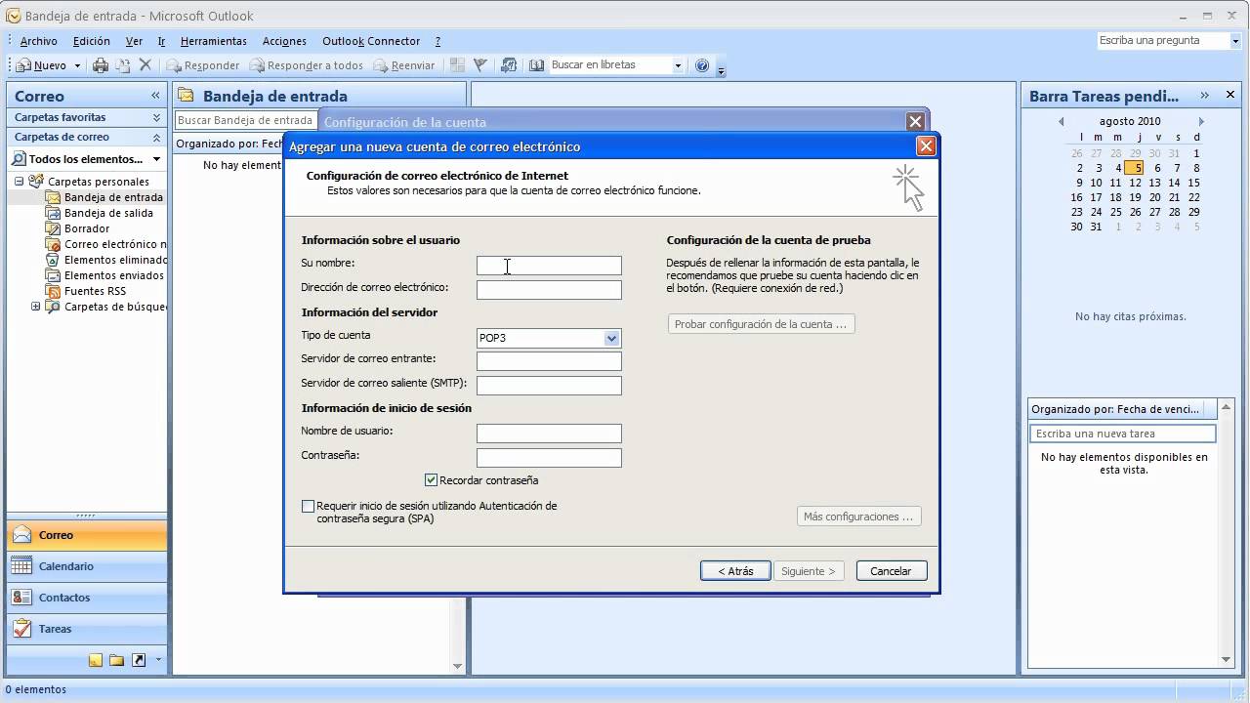Uncheck the Recordar contraseña checkbox
Viewport: 1250px width, 703px height.
[x=431, y=480]
